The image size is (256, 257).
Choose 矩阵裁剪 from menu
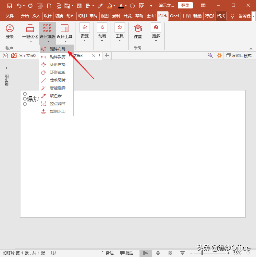[x=56, y=57]
